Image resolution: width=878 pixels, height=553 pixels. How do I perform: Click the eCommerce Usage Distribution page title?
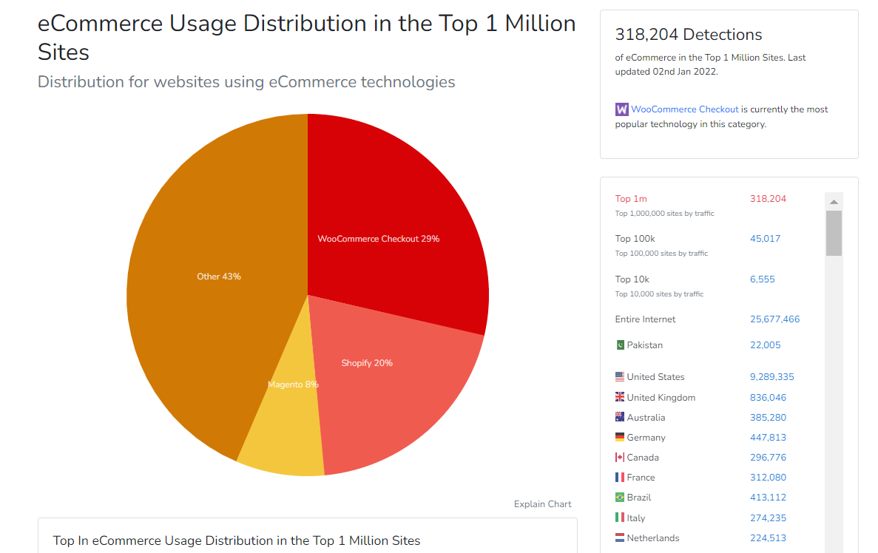point(307,38)
